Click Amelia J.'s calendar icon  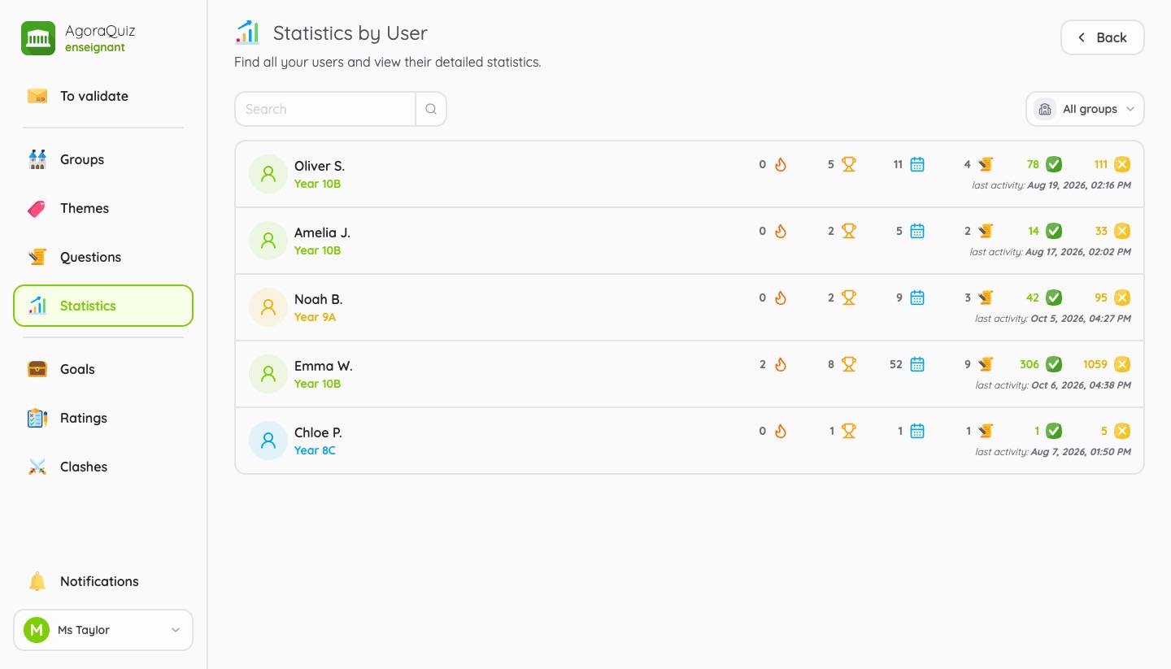(x=917, y=231)
